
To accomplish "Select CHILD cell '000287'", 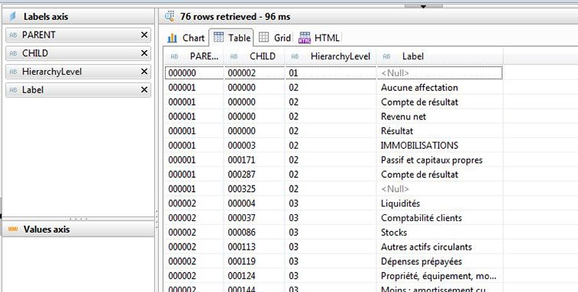I will (x=254, y=174).
